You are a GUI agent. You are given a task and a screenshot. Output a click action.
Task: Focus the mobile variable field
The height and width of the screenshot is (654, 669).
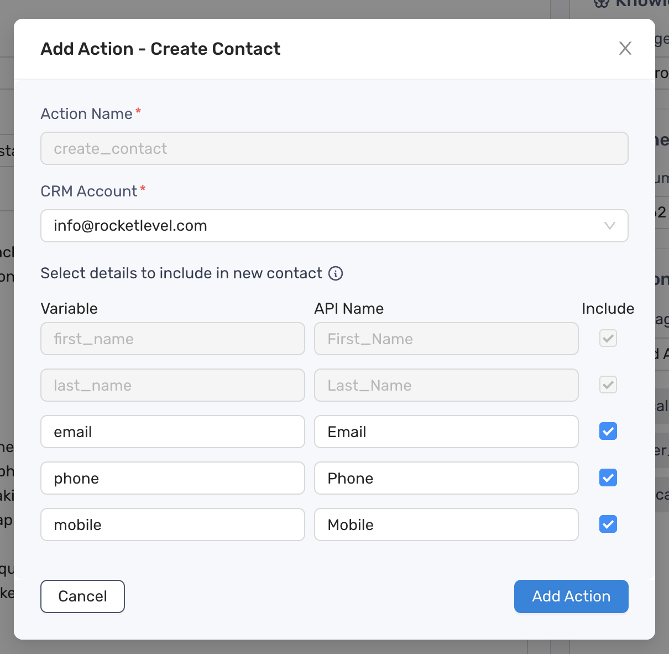(x=173, y=525)
